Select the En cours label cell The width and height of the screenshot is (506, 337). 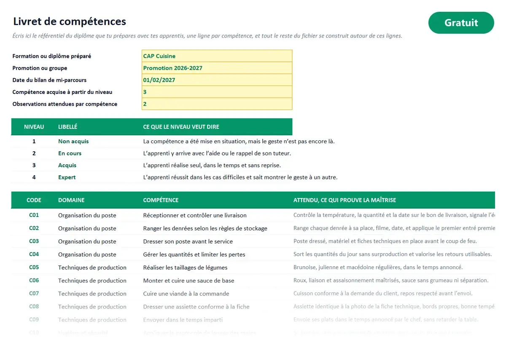pos(70,153)
